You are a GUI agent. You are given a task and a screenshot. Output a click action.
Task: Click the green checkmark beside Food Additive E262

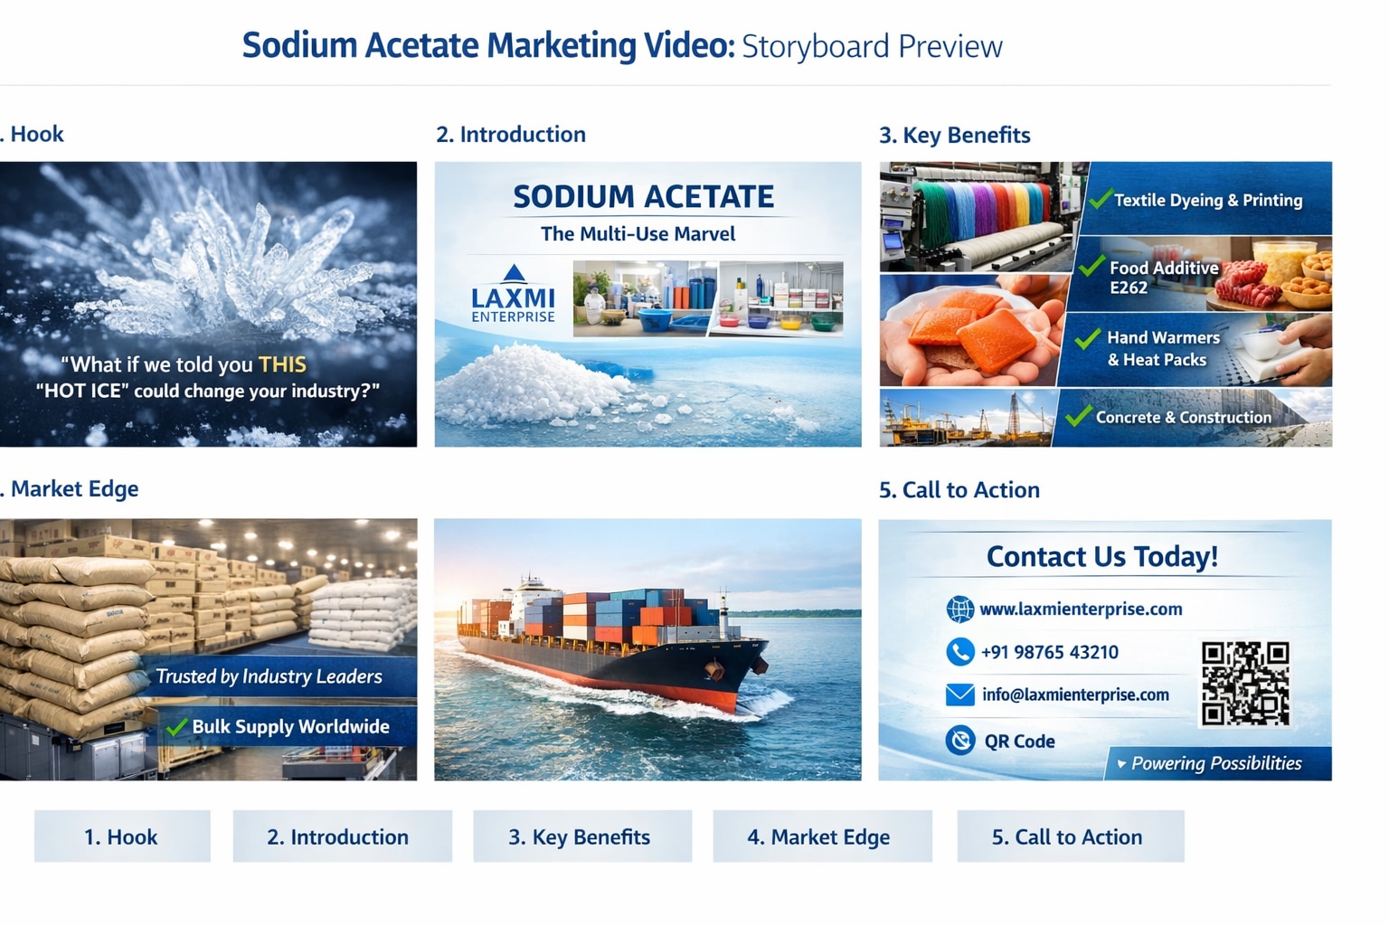[x=1092, y=265]
